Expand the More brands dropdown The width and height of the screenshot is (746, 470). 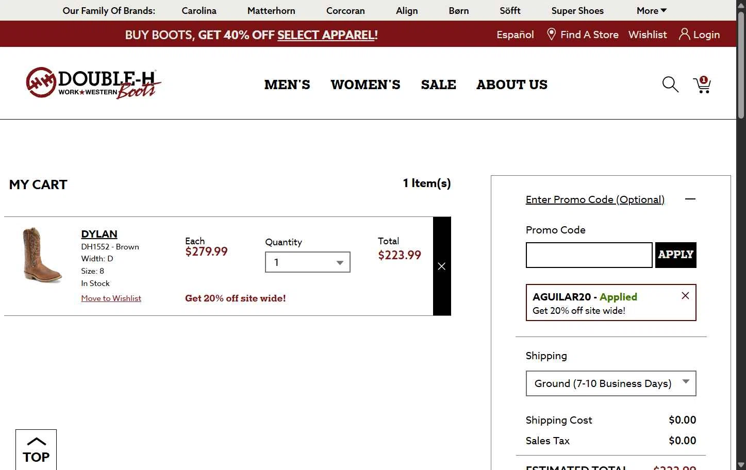(x=652, y=10)
